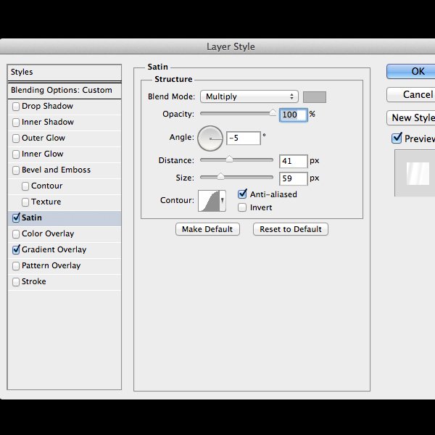Screen dimensions: 435x435
Task: Click the Distance value field
Action: (x=294, y=161)
